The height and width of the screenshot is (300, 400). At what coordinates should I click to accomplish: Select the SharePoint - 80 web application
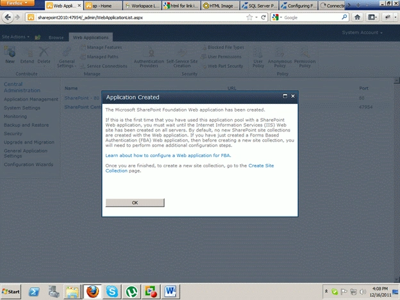point(81,98)
